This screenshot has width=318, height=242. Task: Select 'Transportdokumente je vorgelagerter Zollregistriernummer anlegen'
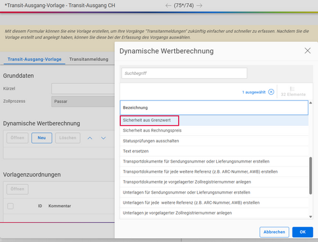pos(214,182)
